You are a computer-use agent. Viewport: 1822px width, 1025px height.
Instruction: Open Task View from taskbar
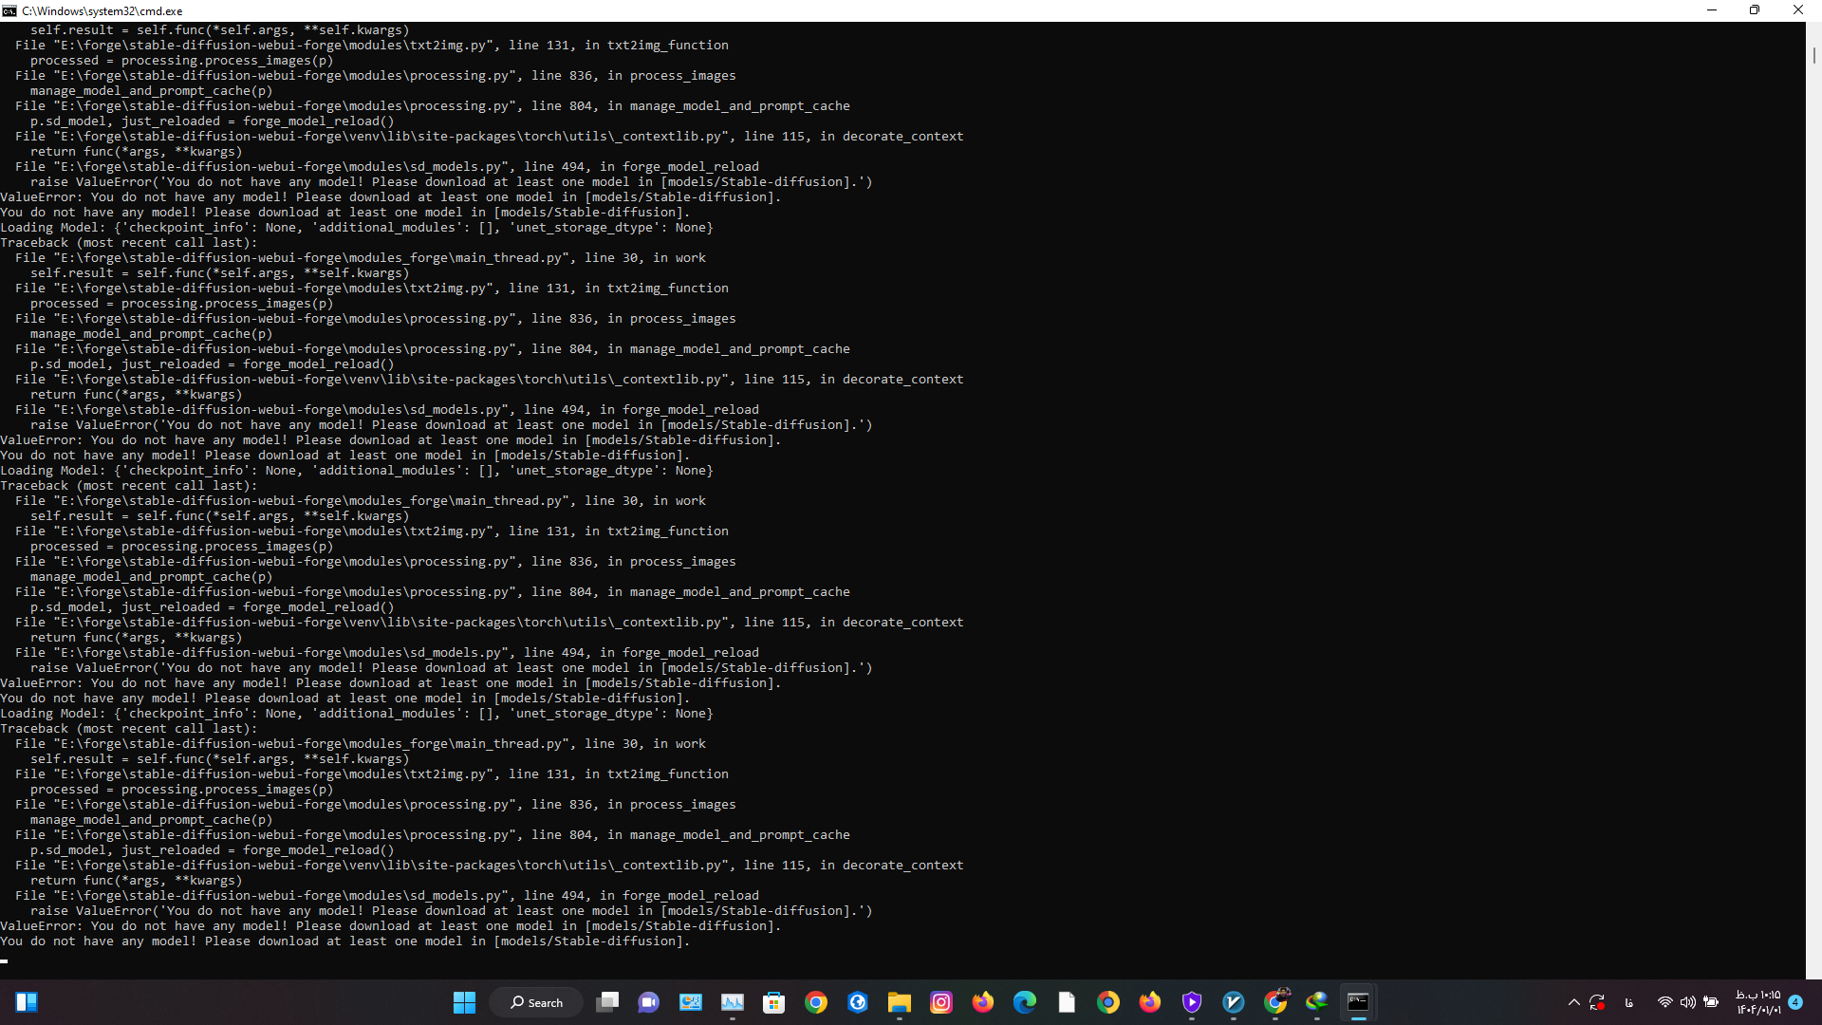pos(607,1002)
